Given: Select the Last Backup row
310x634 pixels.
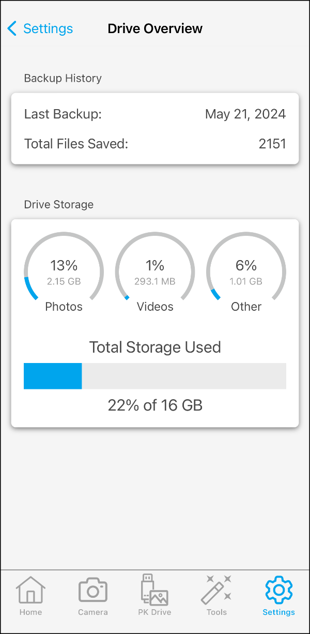Looking at the screenshot, I should (x=155, y=114).
